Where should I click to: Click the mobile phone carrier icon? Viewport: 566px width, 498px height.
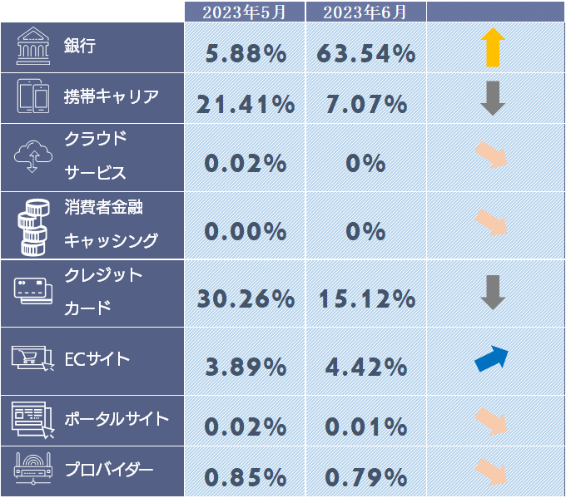pyautogui.click(x=33, y=98)
